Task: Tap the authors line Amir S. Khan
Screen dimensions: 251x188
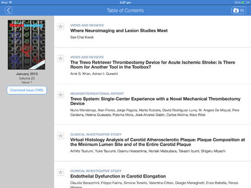Action: tap(94, 74)
